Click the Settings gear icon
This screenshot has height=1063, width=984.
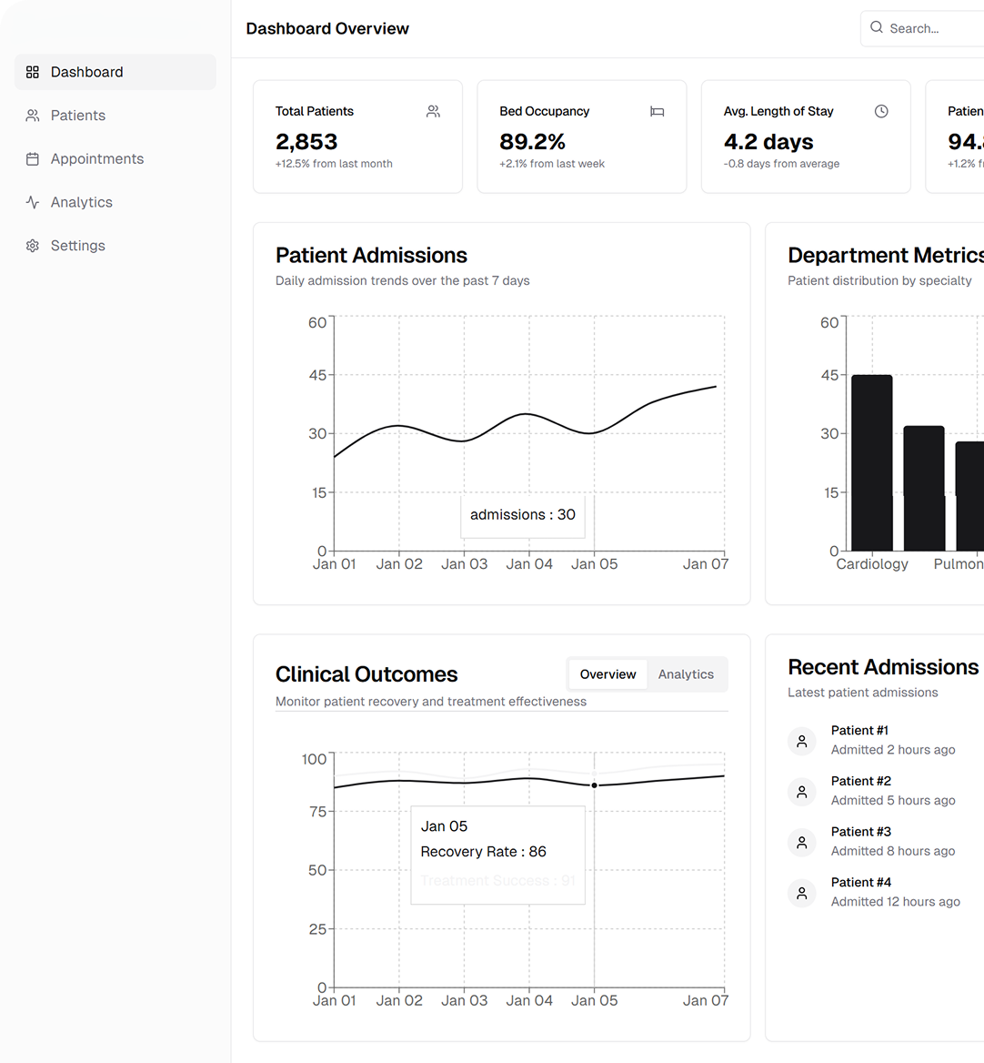pos(33,246)
